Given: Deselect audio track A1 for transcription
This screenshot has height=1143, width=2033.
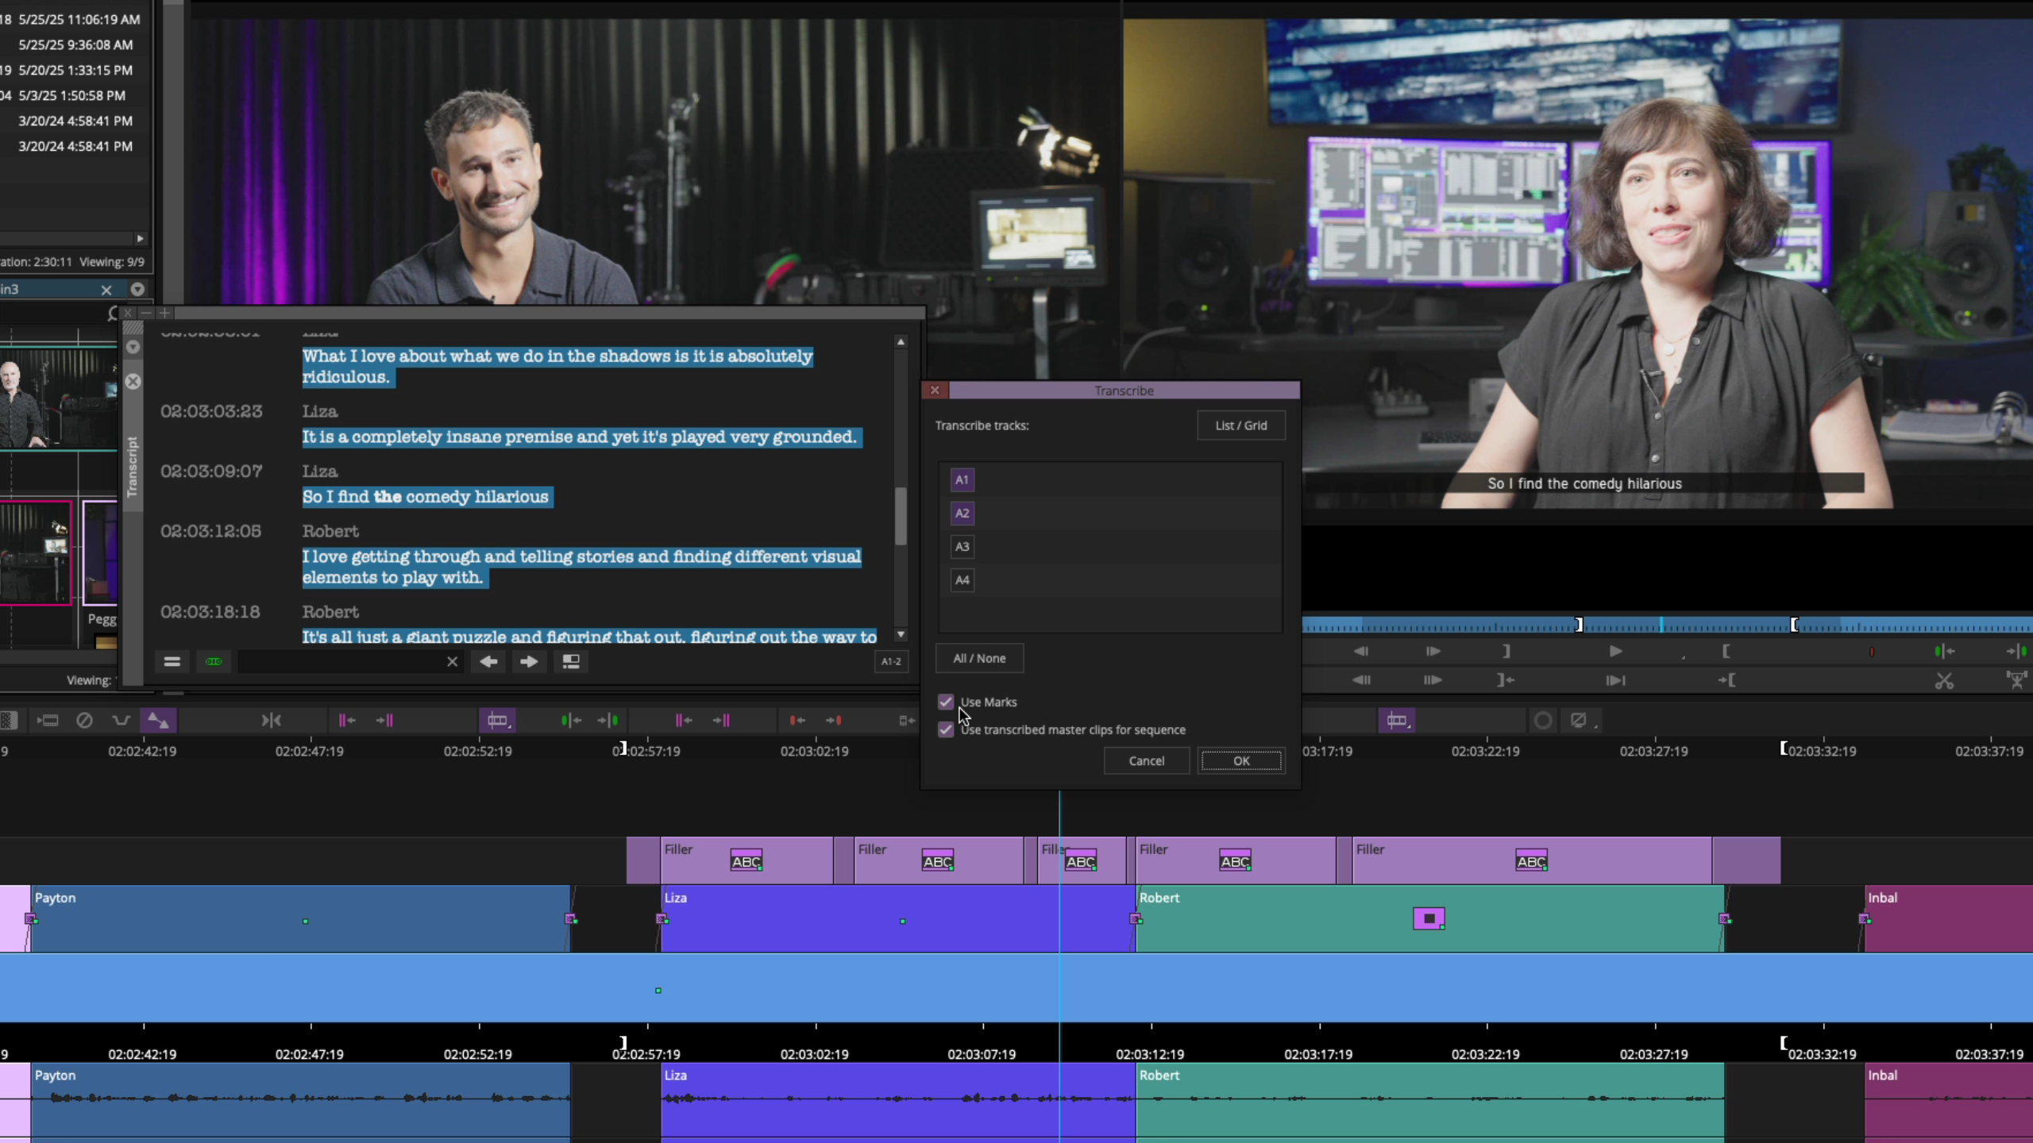Looking at the screenshot, I should click(x=962, y=479).
